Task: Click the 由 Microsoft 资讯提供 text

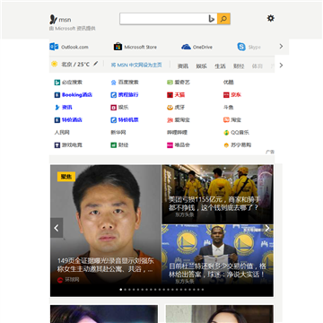Action: pos(73,29)
